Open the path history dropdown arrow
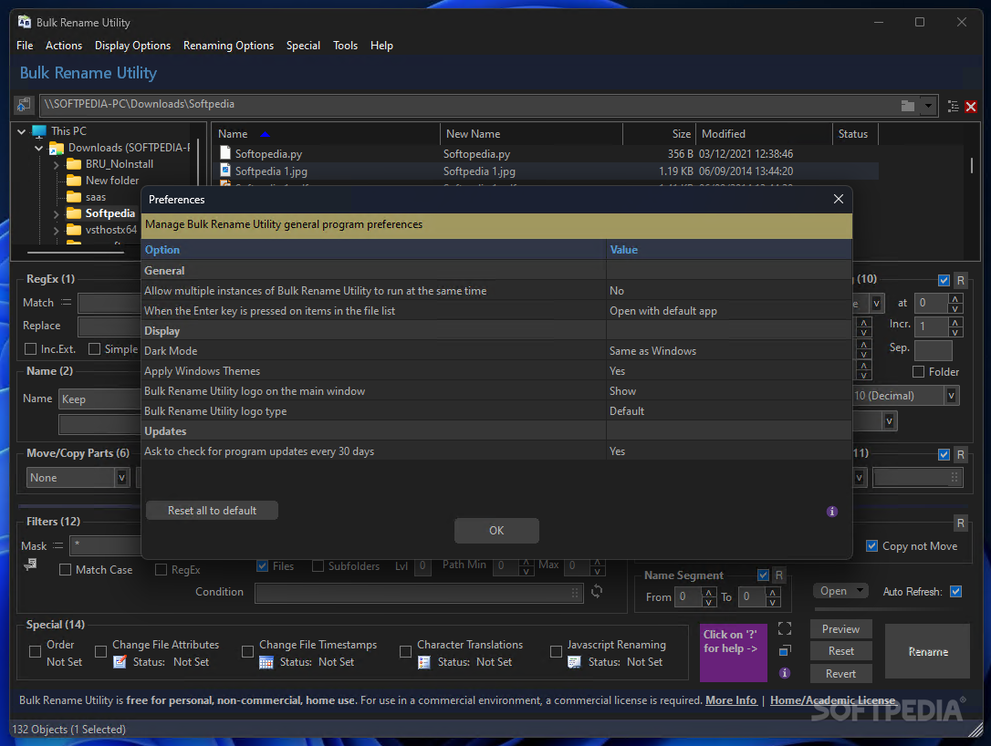Viewport: 991px width, 746px height. (928, 106)
